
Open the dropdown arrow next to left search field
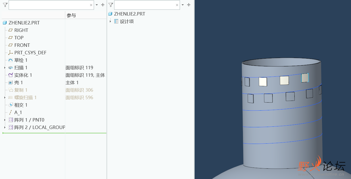pos(97,5)
